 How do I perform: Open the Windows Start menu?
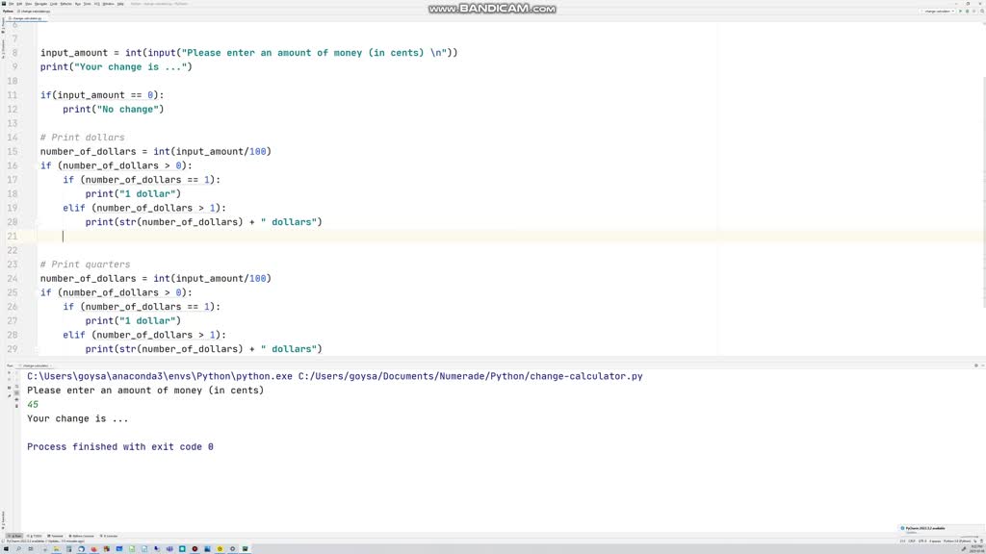tap(6, 549)
